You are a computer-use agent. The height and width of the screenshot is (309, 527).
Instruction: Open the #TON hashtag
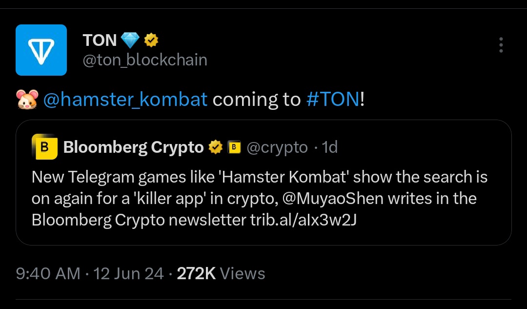pyautogui.click(x=333, y=100)
